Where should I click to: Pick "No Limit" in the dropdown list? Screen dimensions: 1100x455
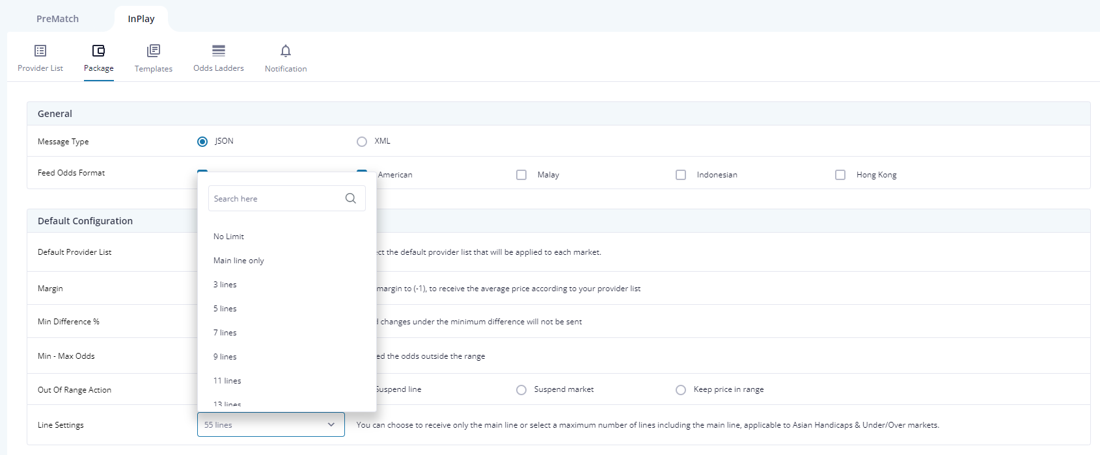229,237
